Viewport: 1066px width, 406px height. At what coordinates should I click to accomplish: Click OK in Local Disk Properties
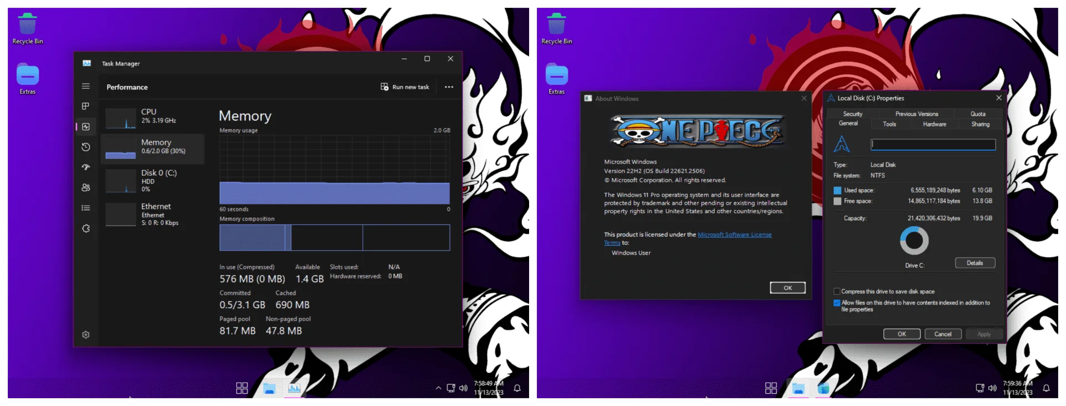coord(902,334)
